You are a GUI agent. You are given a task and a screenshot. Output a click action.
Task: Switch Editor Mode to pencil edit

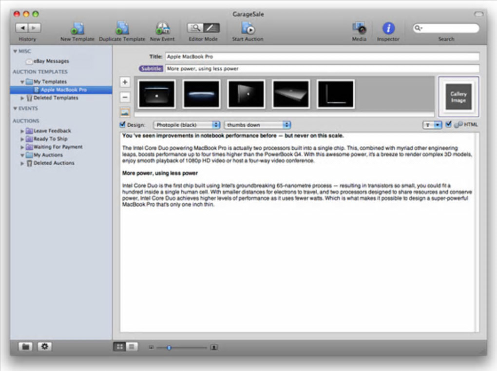point(211,28)
